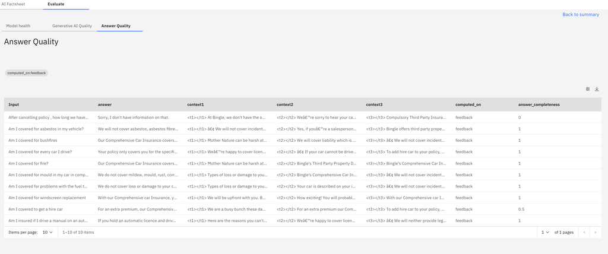
Task: Click the computed_on column header
Action: tap(468, 104)
